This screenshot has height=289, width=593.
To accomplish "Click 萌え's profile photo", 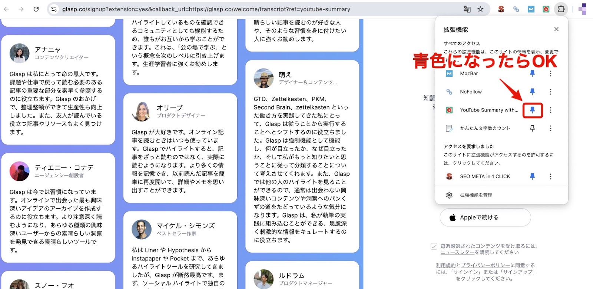I will [264, 78].
